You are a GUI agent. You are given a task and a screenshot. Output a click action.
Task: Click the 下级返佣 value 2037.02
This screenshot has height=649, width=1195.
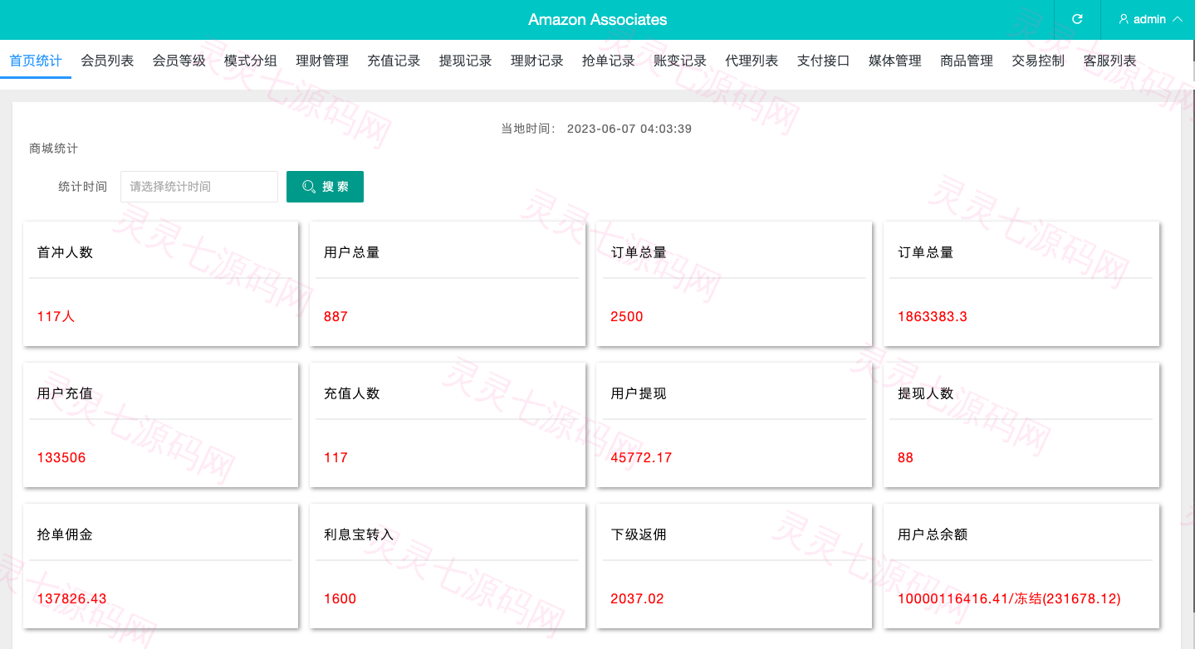[x=637, y=598]
